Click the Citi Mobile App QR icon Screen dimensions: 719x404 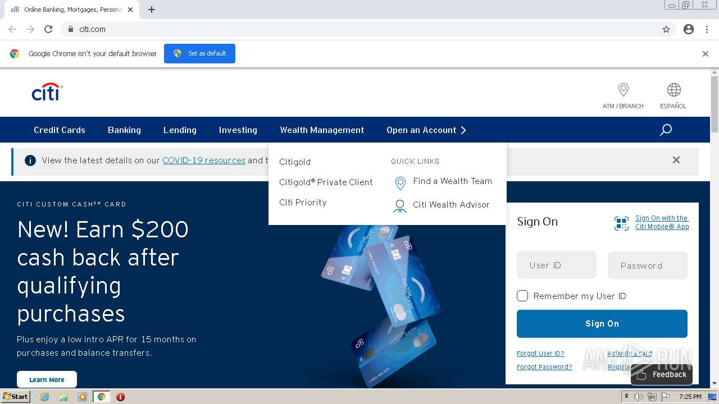pyautogui.click(x=621, y=224)
